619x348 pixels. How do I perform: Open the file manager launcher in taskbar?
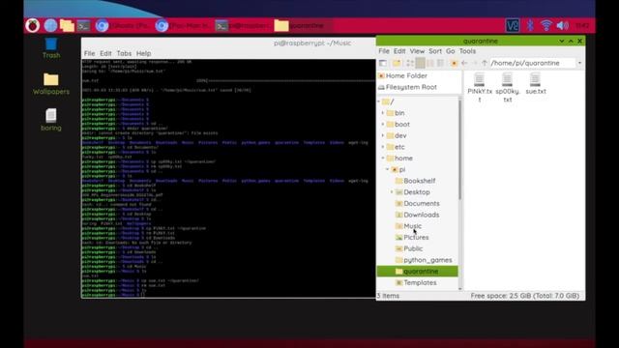pos(67,26)
